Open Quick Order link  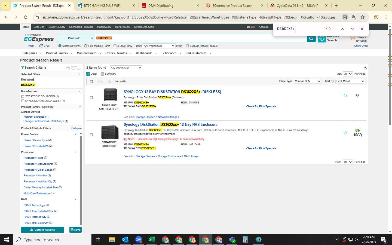pyautogui.click(x=361, y=46)
